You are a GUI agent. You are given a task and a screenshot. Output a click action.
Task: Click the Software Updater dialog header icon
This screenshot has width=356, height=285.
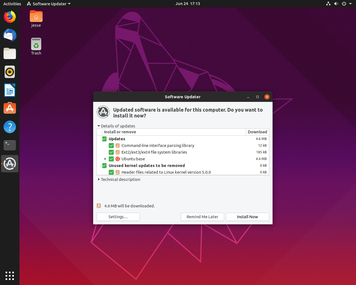tap(103, 112)
